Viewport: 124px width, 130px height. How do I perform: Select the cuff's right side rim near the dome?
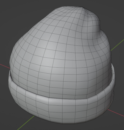(x=113, y=73)
